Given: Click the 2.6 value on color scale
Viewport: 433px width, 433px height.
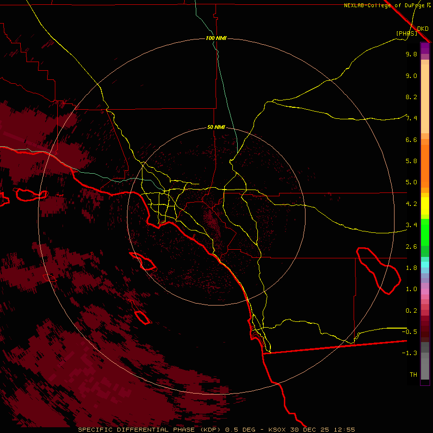Looking at the screenshot, I should click(x=411, y=247).
